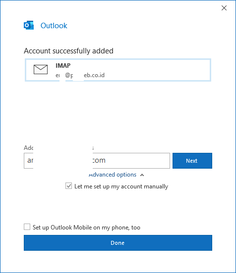
Task: Select the IMAP account card
Action: click(118, 70)
